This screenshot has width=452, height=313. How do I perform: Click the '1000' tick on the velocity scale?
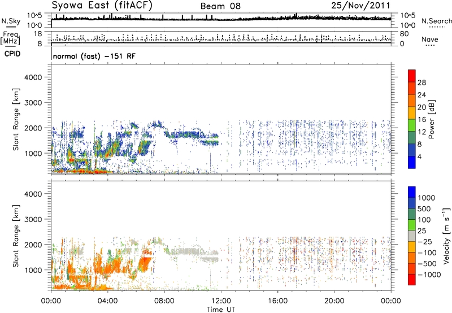[427, 198]
